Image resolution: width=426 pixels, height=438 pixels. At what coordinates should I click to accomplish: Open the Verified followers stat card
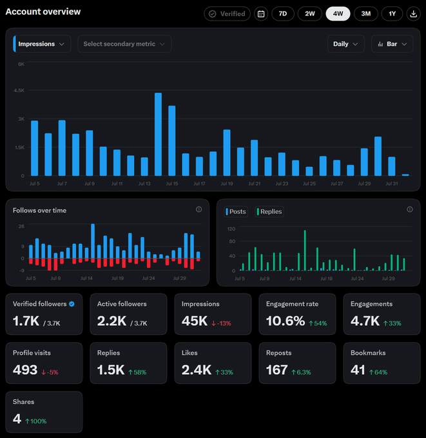(x=44, y=314)
